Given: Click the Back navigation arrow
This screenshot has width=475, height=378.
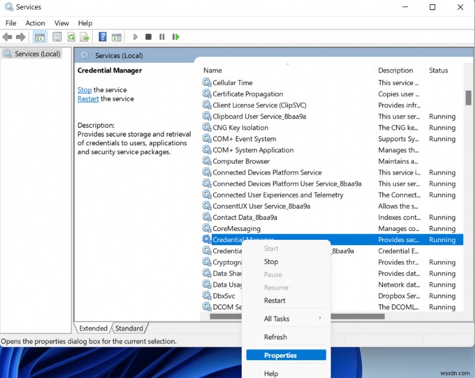Looking at the screenshot, I should (x=8, y=37).
